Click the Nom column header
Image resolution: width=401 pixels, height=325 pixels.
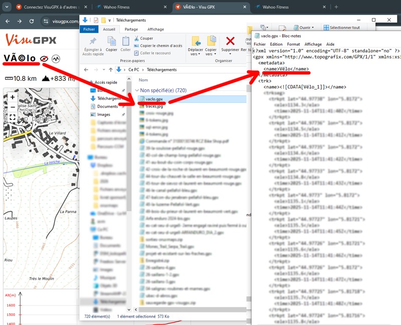pos(143,80)
